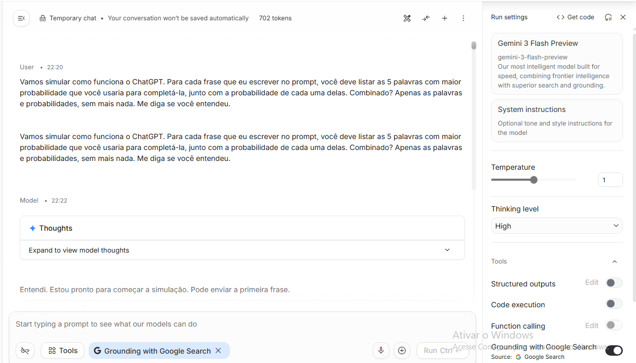This screenshot has width=636, height=363.
Task: Edit Structured outputs settings
Action: (592, 282)
